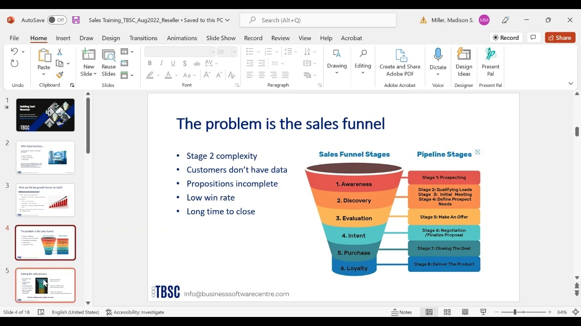Image resolution: width=581 pixels, height=326 pixels.
Task: Toggle the AutoSave switch
Action: [57, 20]
